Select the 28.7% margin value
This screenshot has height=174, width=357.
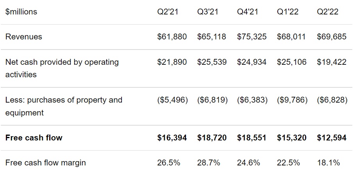209,162
